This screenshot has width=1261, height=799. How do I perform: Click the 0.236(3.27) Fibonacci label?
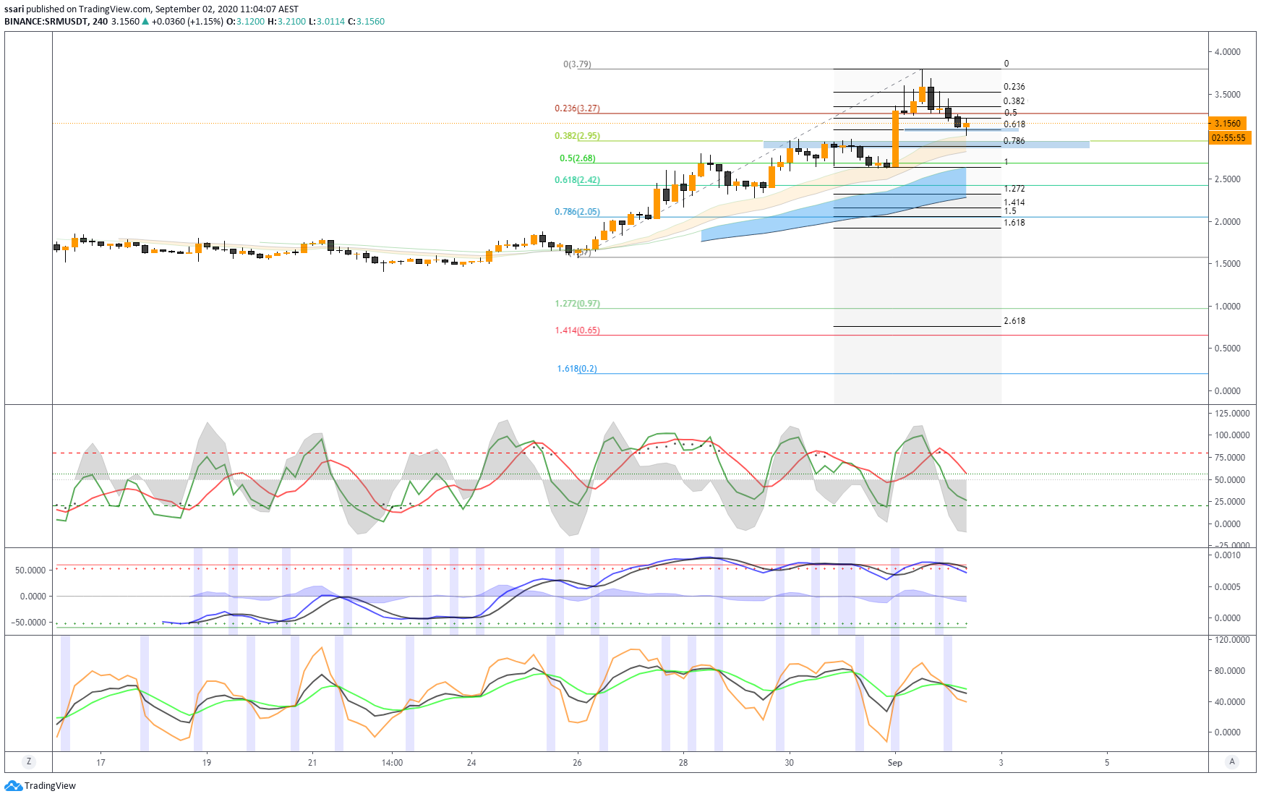[577, 108]
